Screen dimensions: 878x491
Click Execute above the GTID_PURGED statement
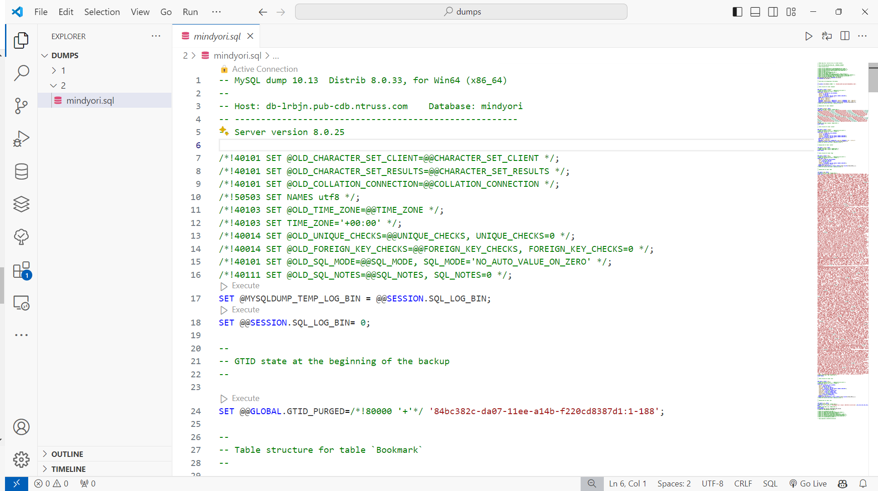(245, 398)
